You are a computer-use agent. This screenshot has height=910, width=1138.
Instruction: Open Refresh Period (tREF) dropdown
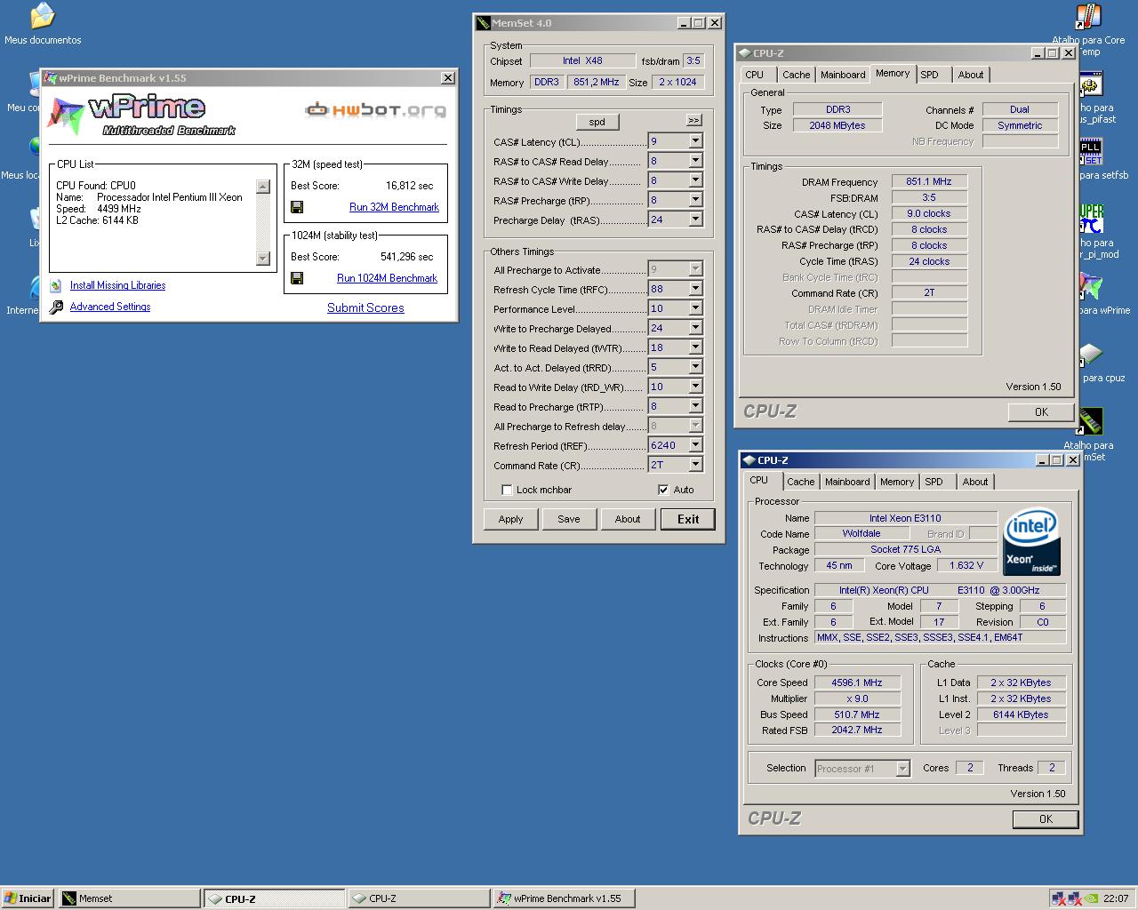[x=695, y=445]
